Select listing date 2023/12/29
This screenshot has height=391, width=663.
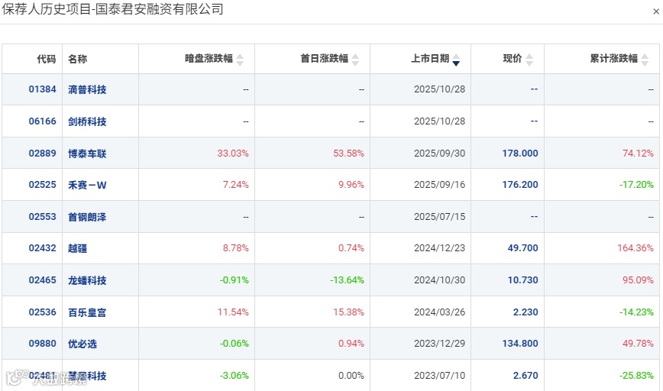click(x=439, y=344)
